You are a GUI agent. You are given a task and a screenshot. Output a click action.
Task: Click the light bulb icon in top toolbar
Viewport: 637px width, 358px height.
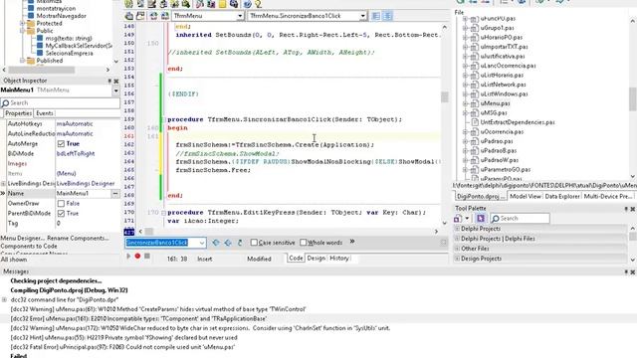pos(258,4)
